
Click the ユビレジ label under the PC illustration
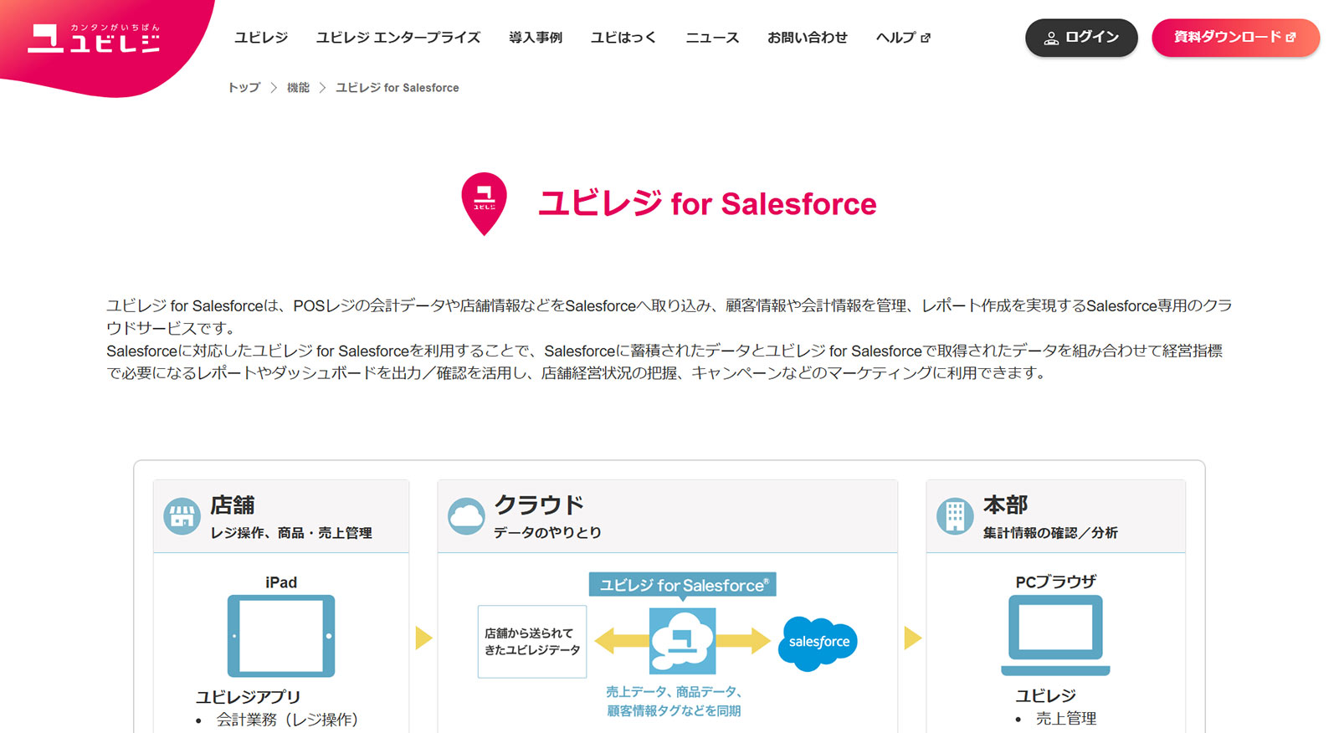(1045, 696)
